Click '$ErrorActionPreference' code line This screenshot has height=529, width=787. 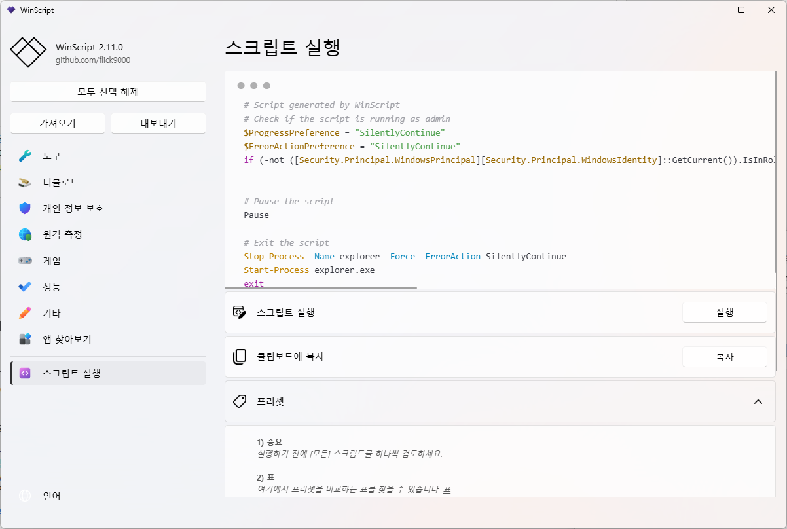[x=352, y=146]
